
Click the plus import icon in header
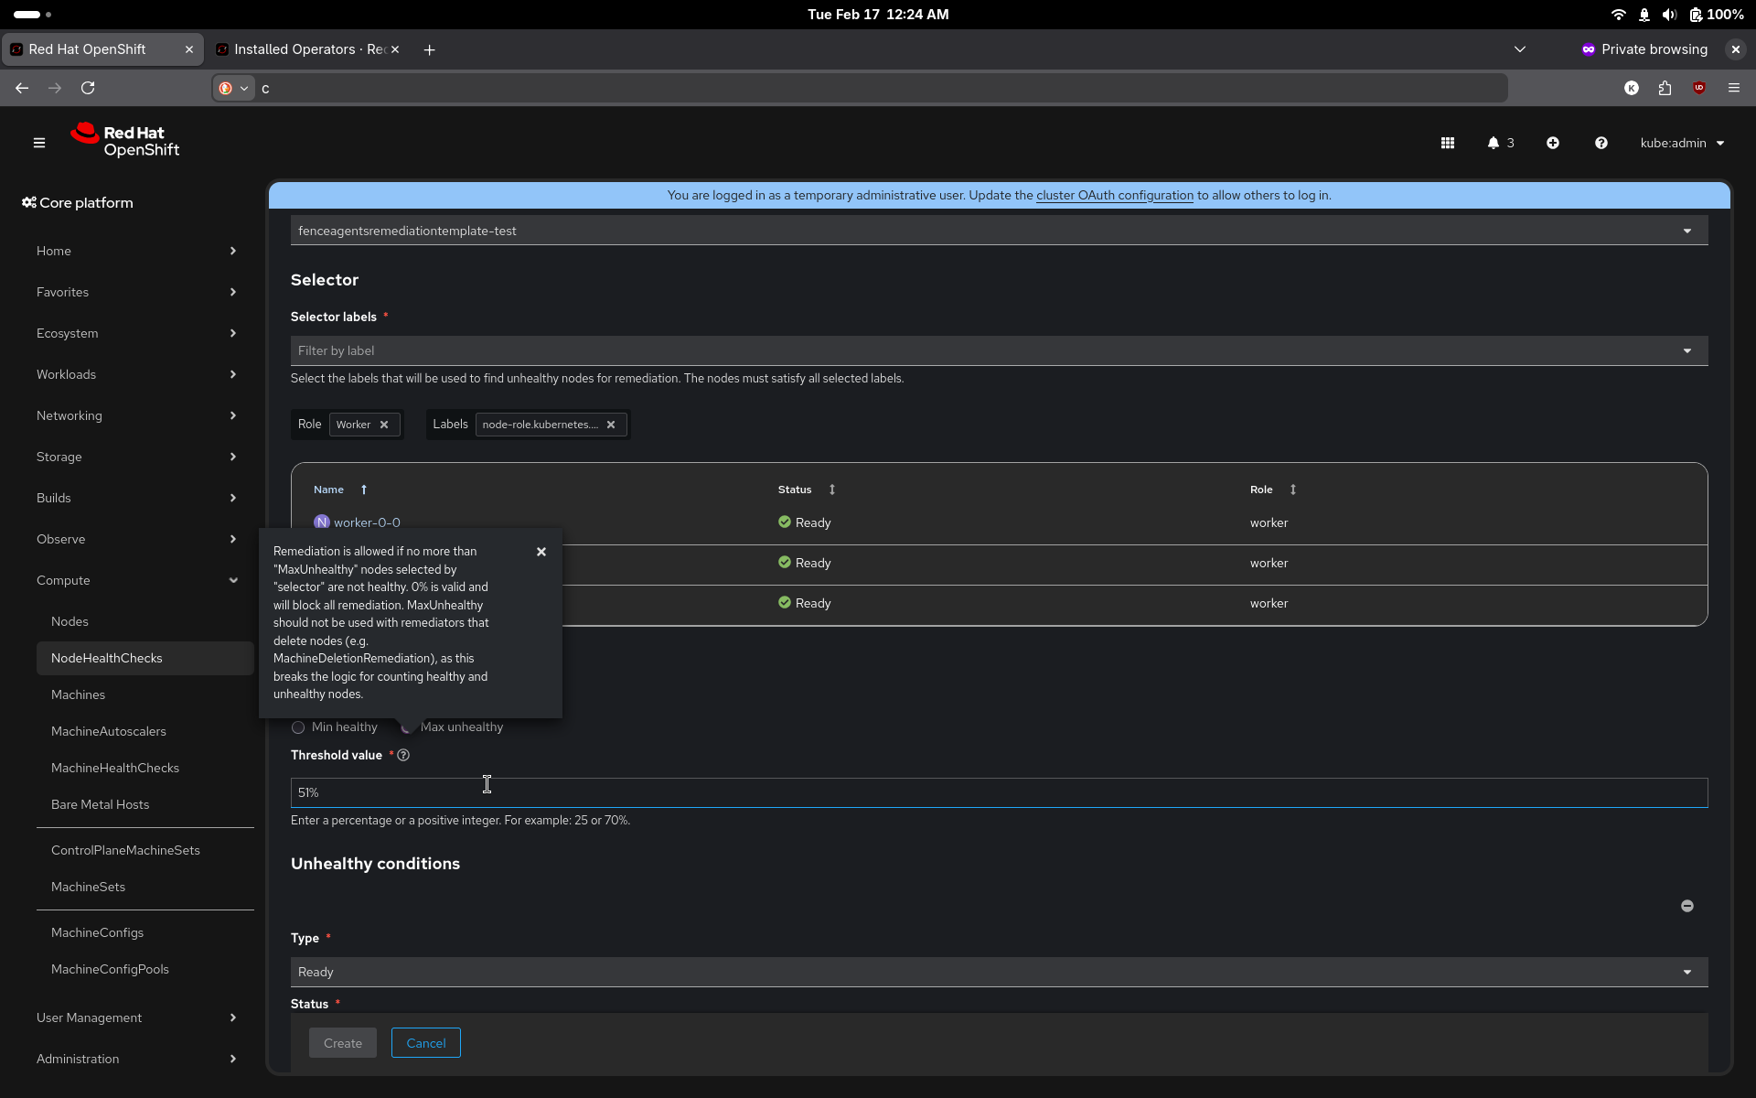[1552, 143]
